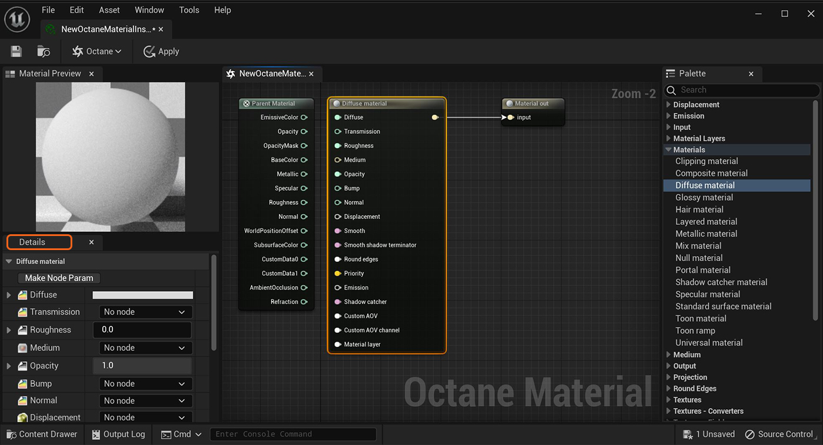
Task: Click Roughness property icon in Details
Action: coord(23,330)
